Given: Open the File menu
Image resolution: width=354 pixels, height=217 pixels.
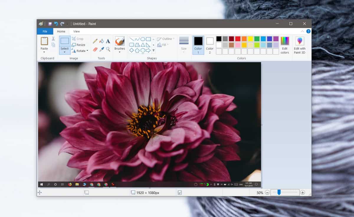Looking at the screenshot, I should coord(45,31).
